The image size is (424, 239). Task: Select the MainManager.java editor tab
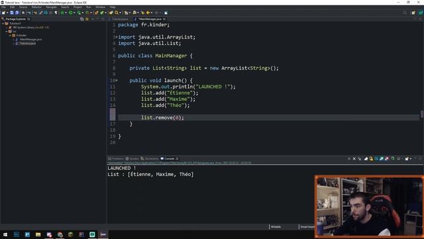150,19
